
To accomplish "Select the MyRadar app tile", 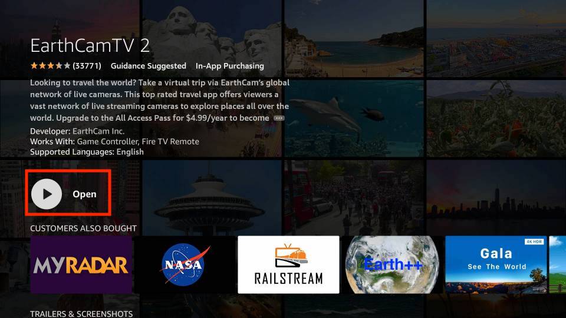I will click(81, 264).
